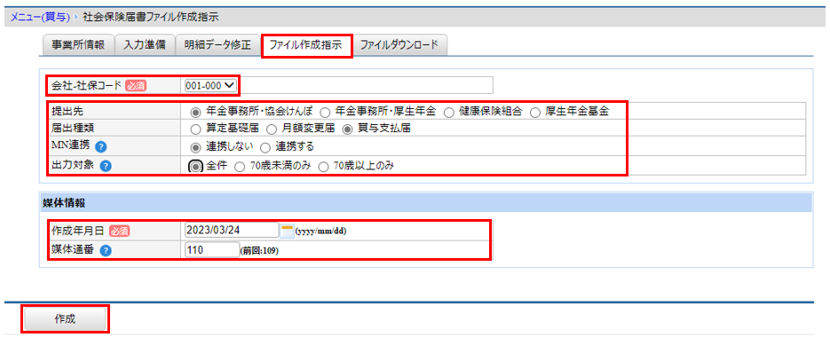The image size is (830, 345).
Task: Open the calendar picker for 作成年月日
Action: pyautogui.click(x=287, y=231)
